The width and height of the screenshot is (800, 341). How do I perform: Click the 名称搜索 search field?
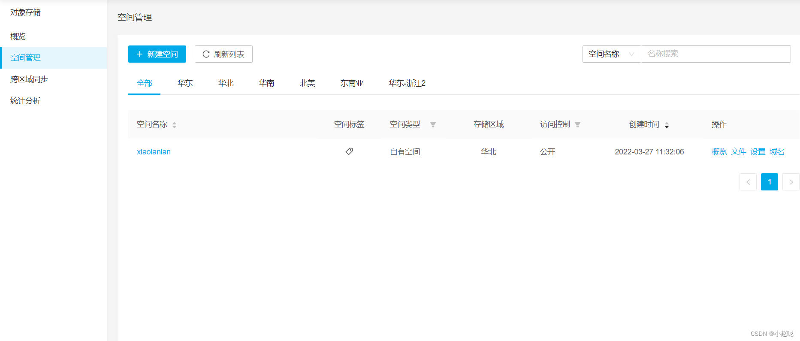[716, 54]
